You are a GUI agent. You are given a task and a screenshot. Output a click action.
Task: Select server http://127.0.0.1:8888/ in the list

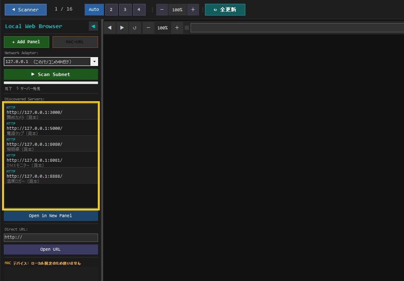tap(51, 176)
